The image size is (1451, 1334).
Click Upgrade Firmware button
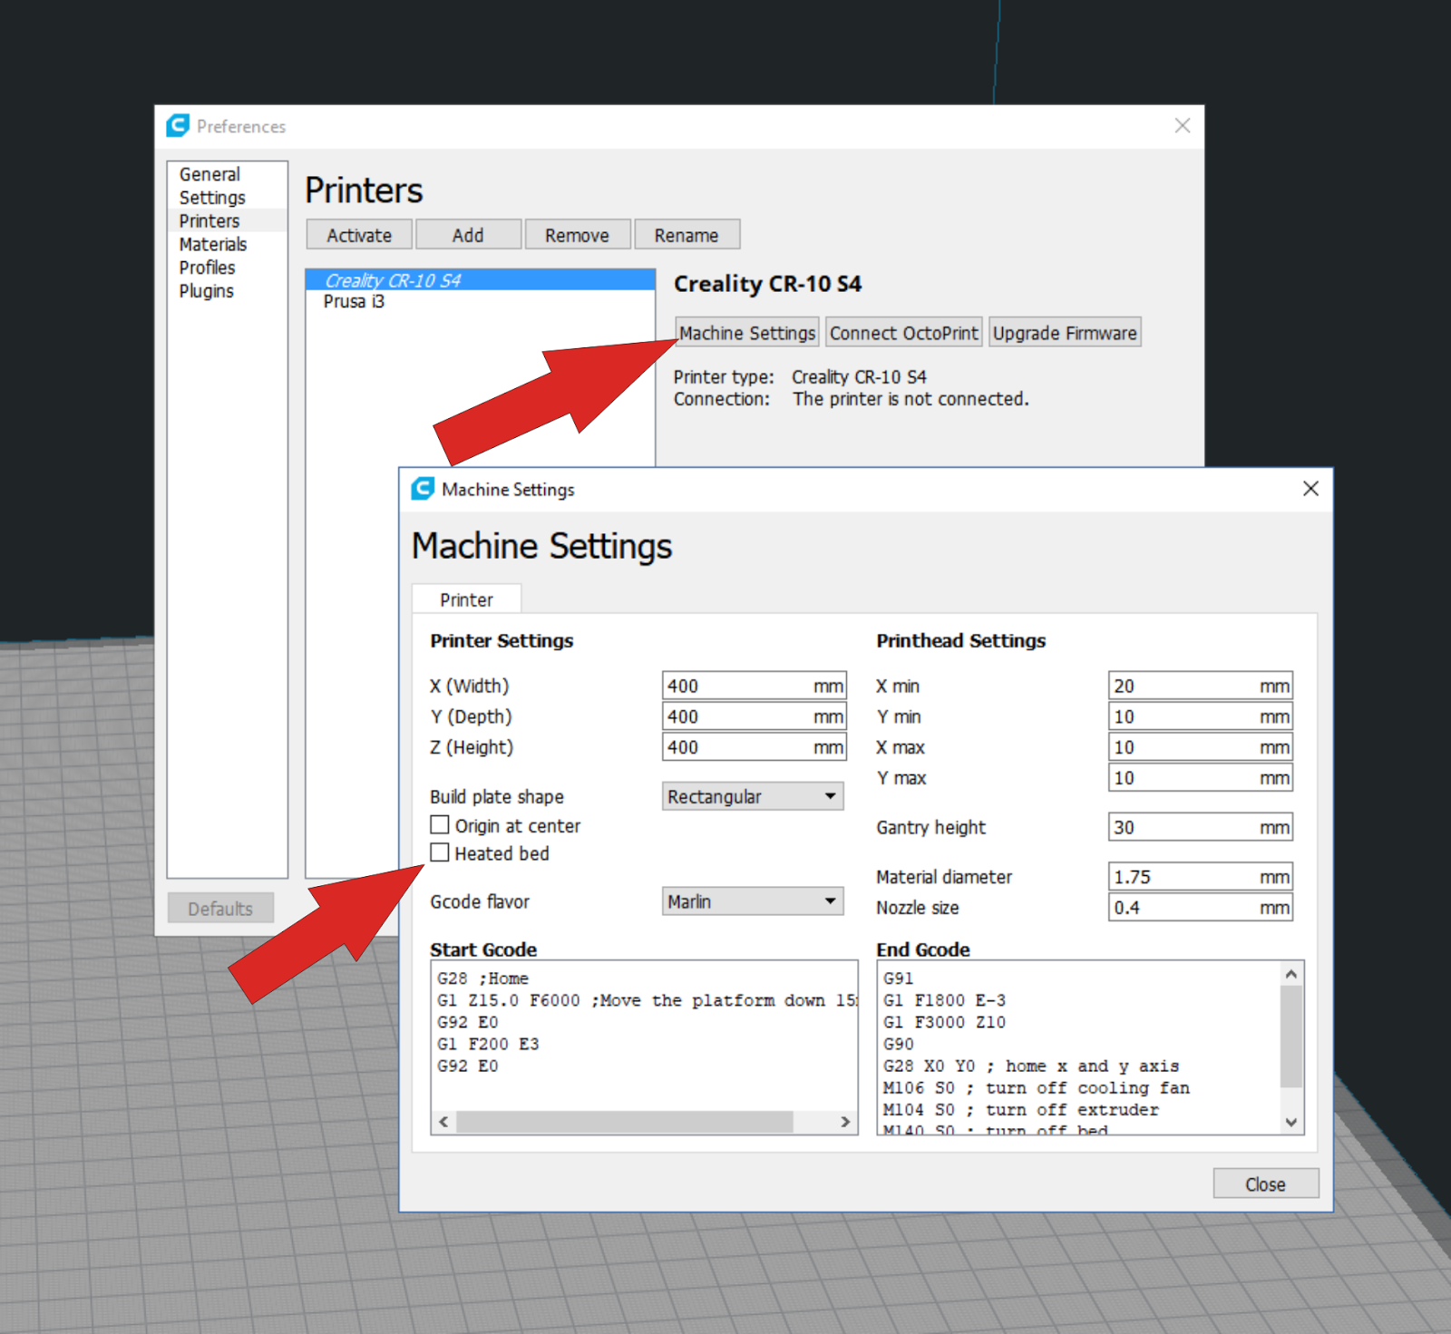(x=1065, y=333)
